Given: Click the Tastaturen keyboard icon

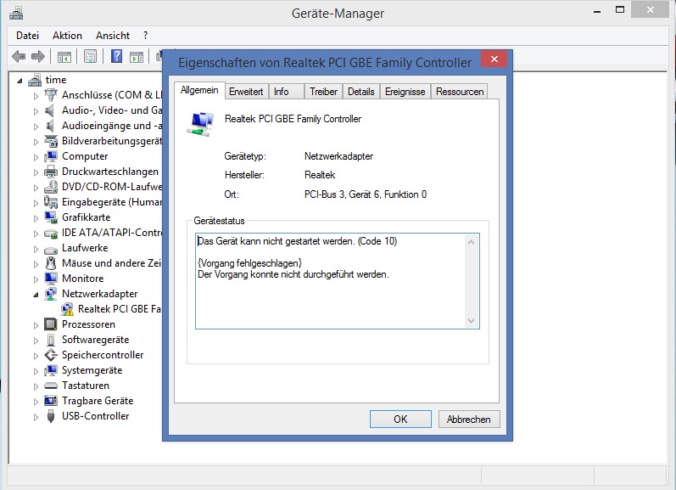Looking at the screenshot, I should point(51,386).
